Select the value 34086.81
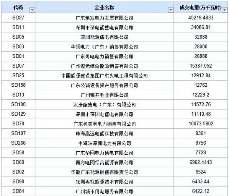229x196 pixels. coord(201,28)
